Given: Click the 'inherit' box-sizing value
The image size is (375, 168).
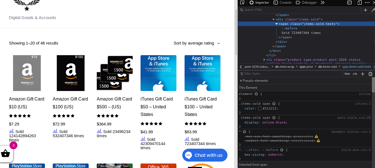Looking at the screenshot, I should pos(275,155).
